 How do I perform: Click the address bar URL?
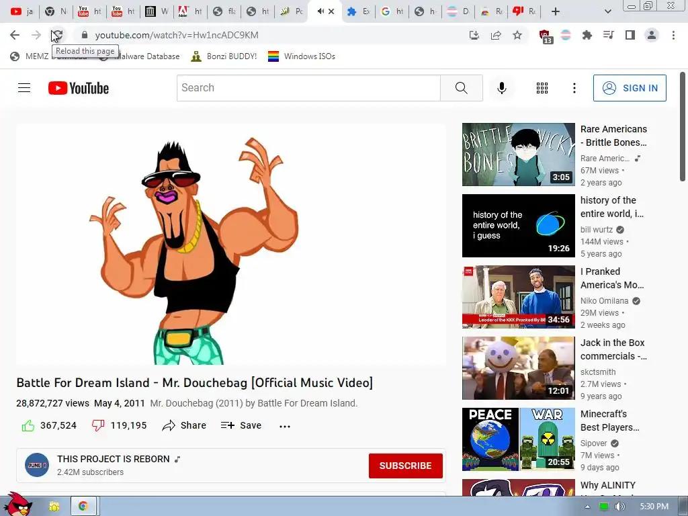(177, 35)
